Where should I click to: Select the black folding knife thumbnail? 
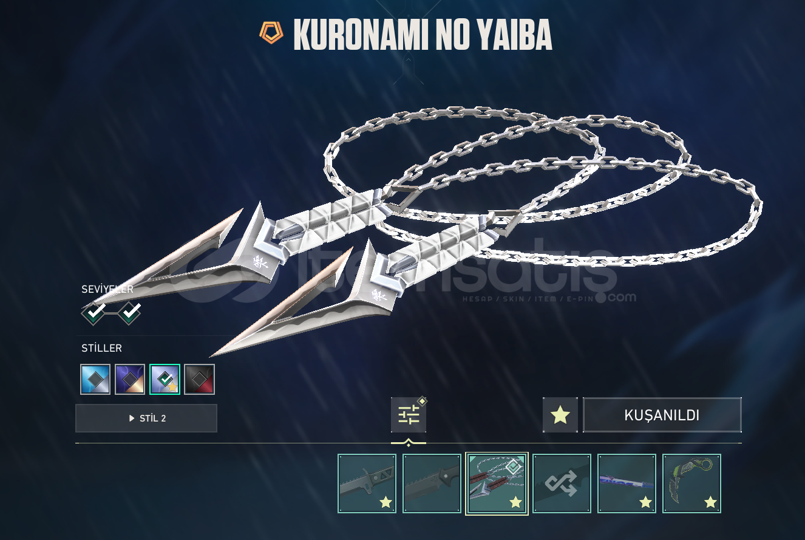click(x=432, y=484)
